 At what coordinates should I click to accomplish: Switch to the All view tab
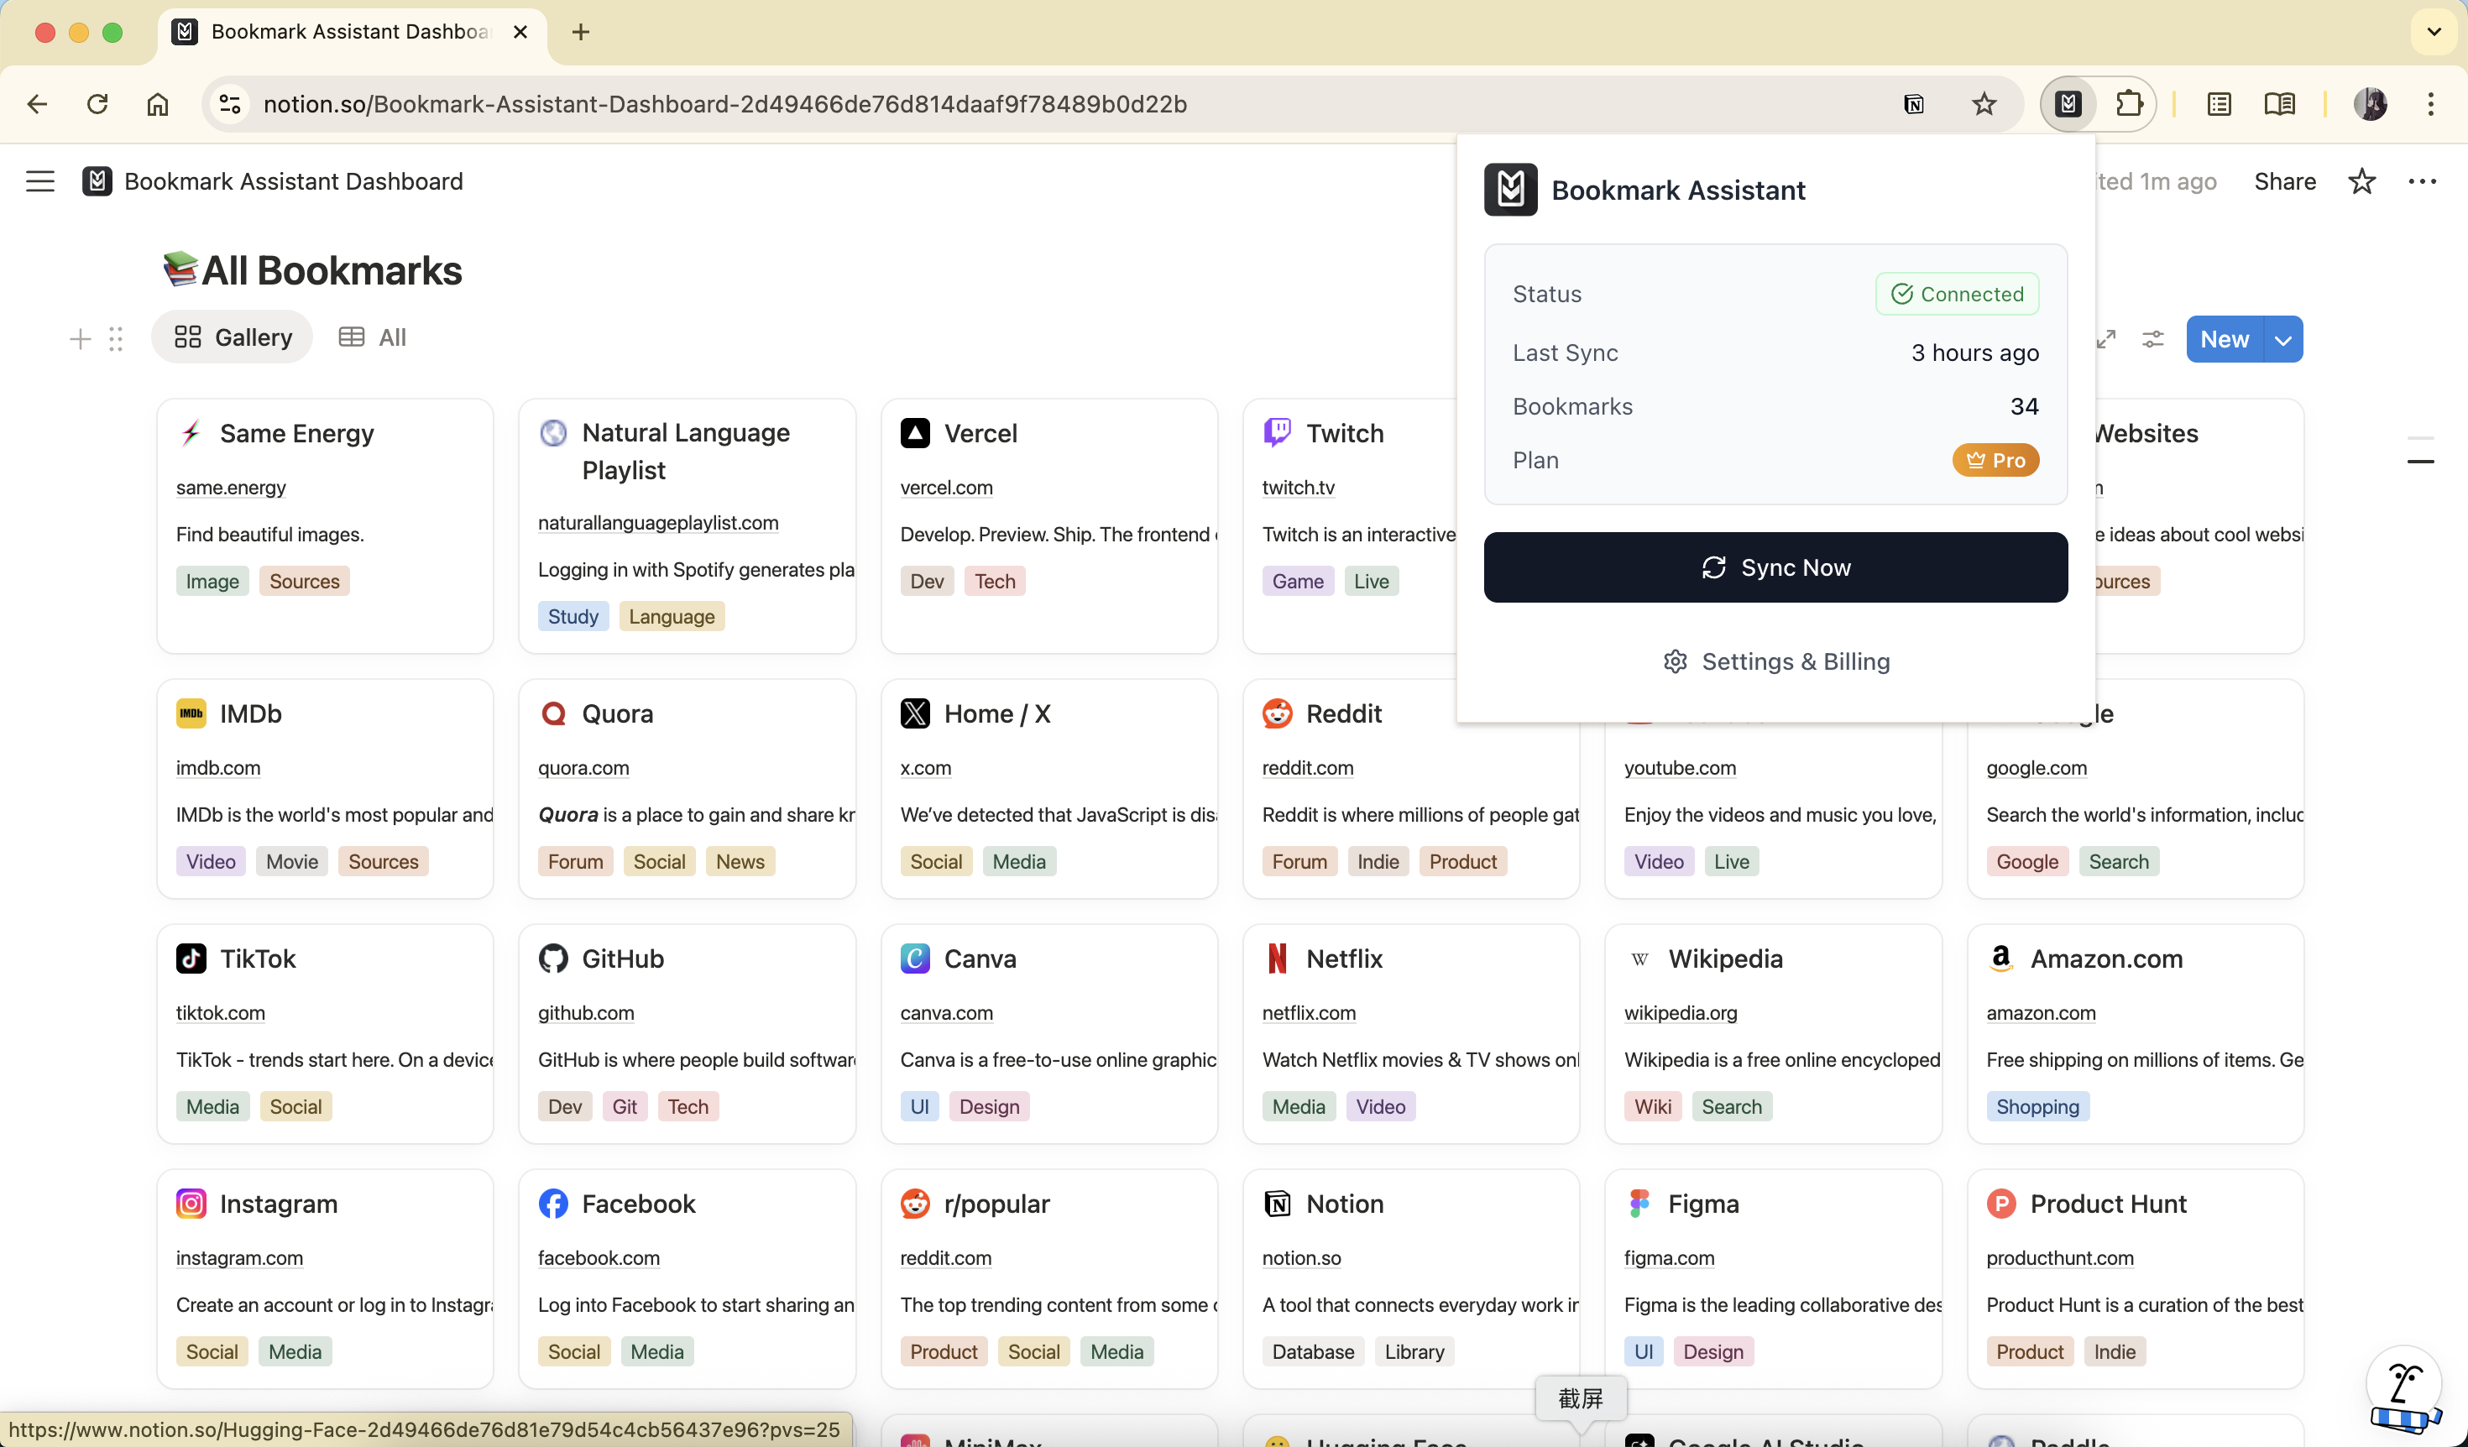373,336
